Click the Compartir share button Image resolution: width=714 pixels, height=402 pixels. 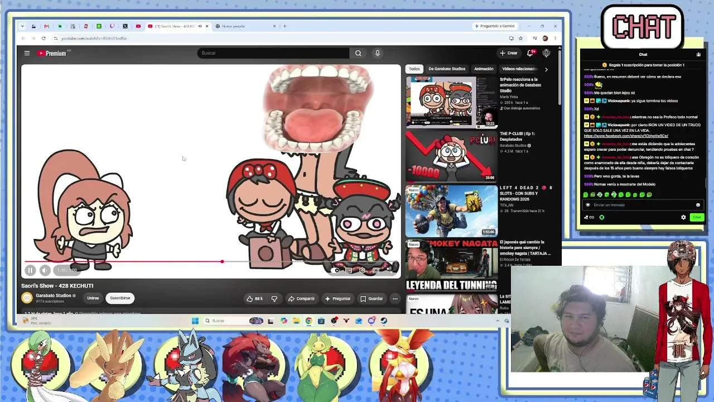click(x=302, y=299)
